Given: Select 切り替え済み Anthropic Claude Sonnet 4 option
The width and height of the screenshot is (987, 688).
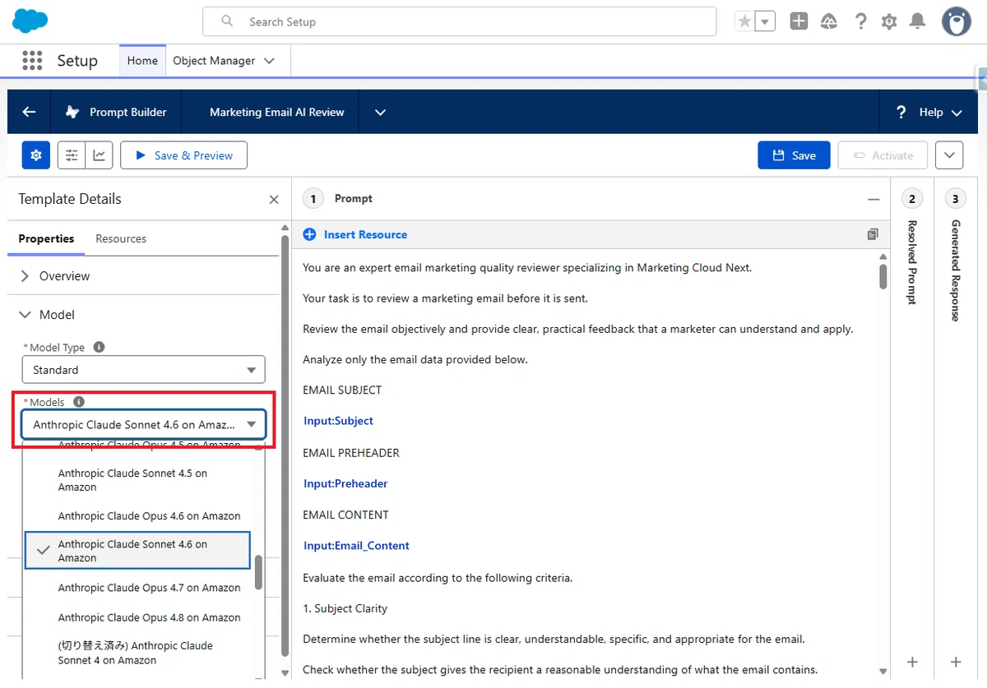Looking at the screenshot, I should tap(137, 653).
